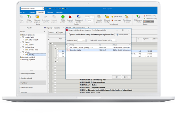Open Lokální databáze in left navigation

tap(27, 88)
